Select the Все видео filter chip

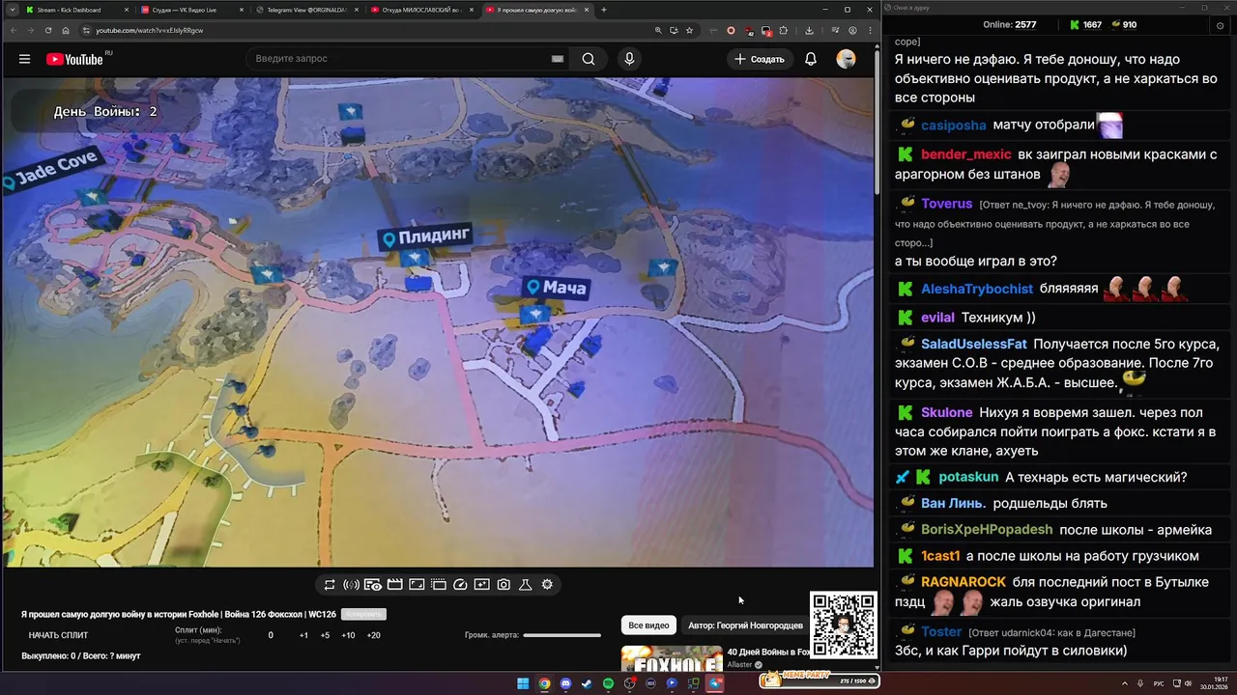(x=648, y=625)
